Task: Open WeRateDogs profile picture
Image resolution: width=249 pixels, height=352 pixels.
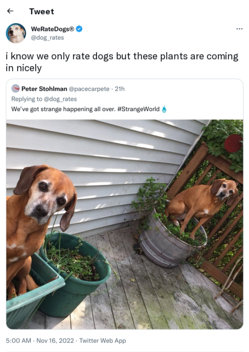Action: pos(16,33)
